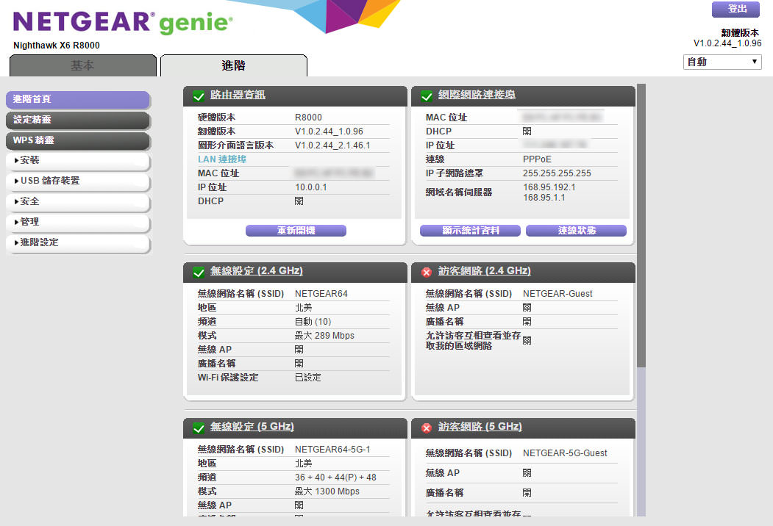Click the green check icon beside 路由器資訊
This screenshot has height=526, width=773.
pyautogui.click(x=199, y=96)
